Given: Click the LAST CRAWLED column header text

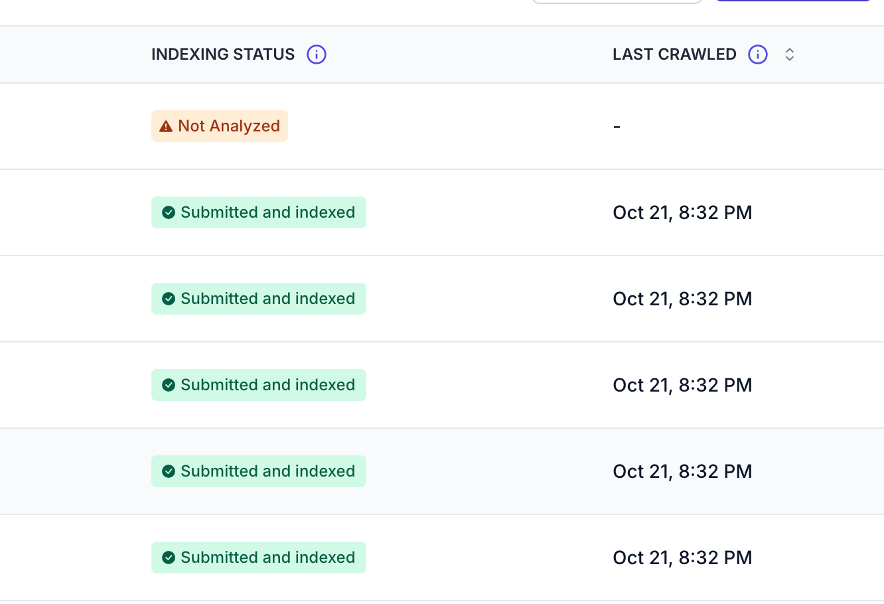Looking at the screenshot, I should coord(674,54).
